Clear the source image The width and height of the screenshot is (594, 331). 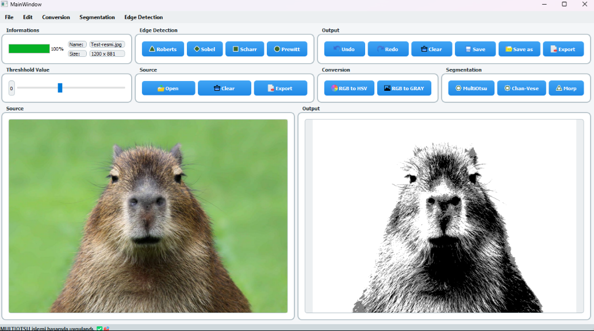[x=224, y=88]
